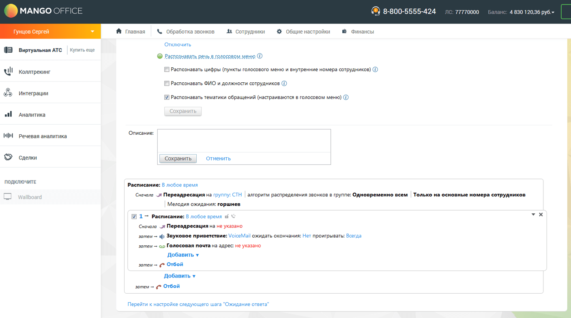Open Сделки via the handshake icon
This screenshot has width=571, height=318.
pyautogui.click(x=8, y=157)
